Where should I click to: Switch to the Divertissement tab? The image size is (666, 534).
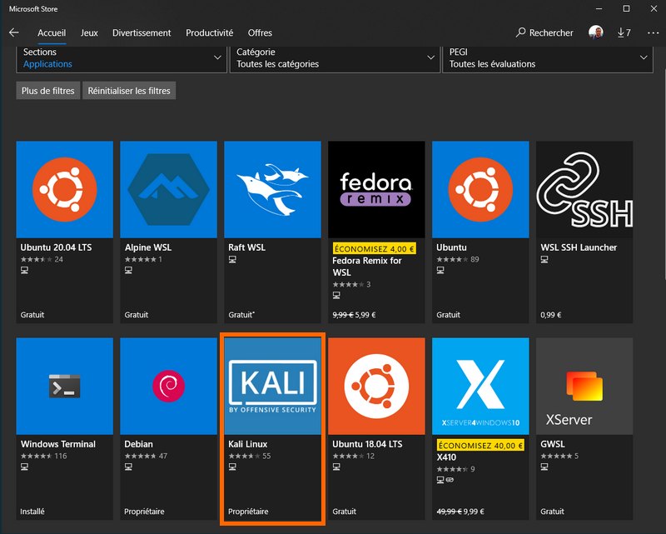click(142, 32)
